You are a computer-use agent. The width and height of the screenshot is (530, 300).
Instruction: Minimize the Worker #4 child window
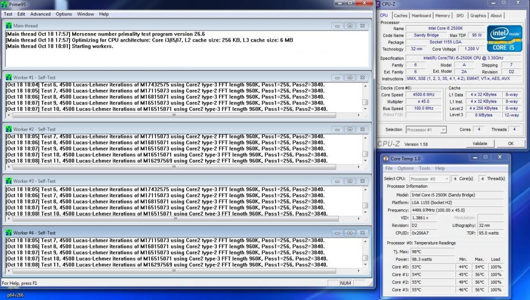point(337,233)
